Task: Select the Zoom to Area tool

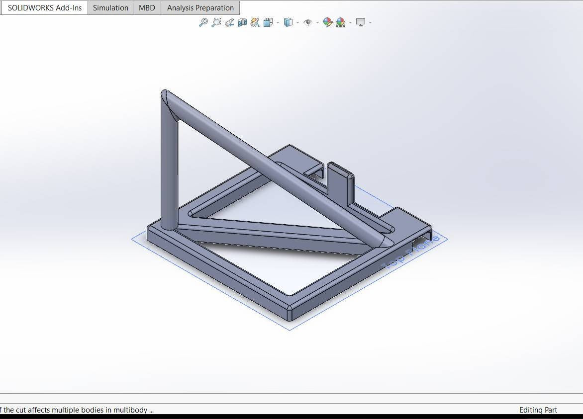Action: point(216,22)
